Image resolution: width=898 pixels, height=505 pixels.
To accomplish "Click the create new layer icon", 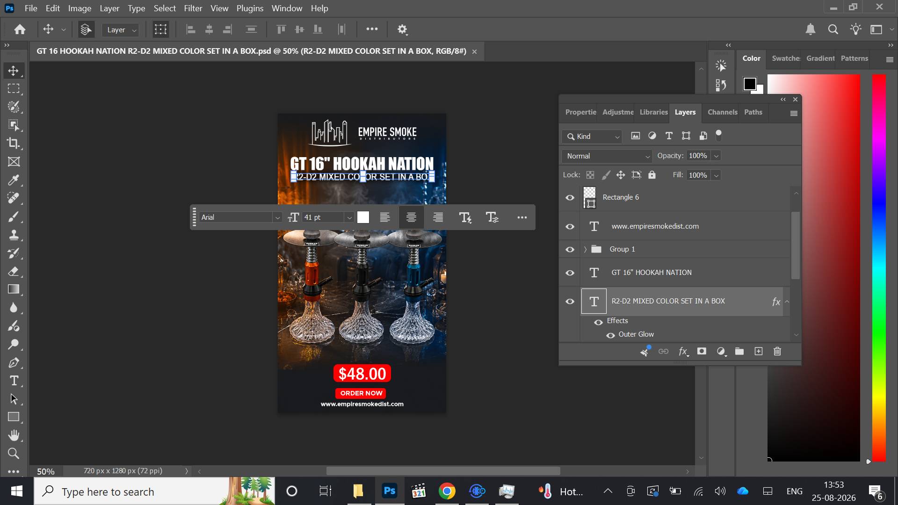I will [759, 351].
